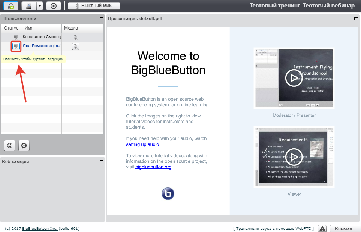
Task: Select user Константин Смольц
Action: tap(42, 37)
